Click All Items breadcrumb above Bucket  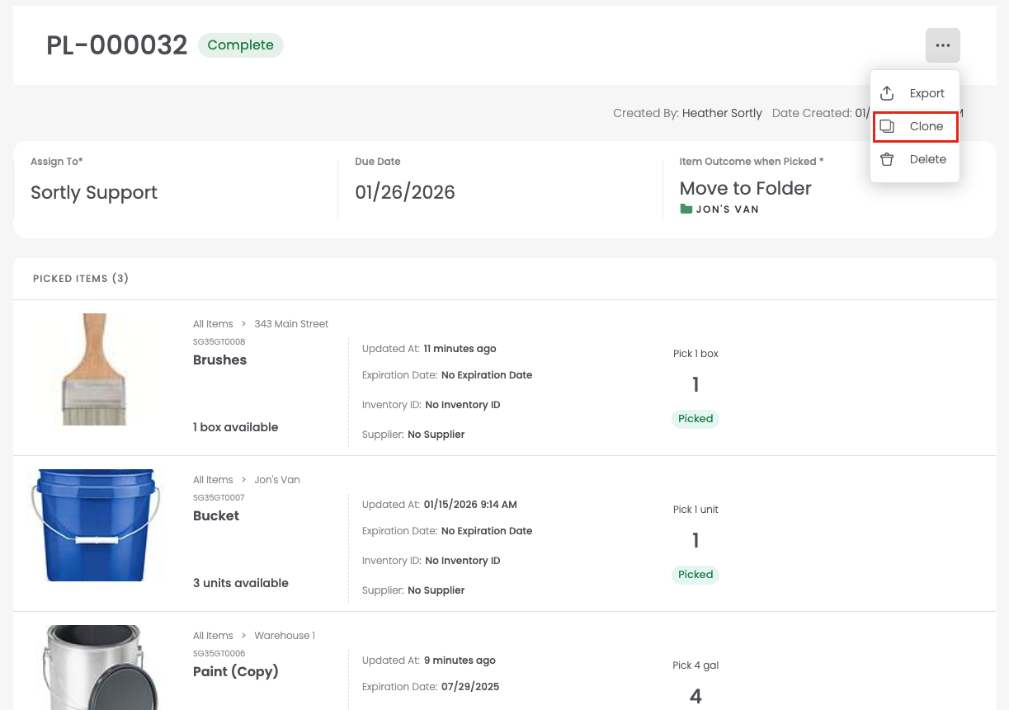click(213, 480)
